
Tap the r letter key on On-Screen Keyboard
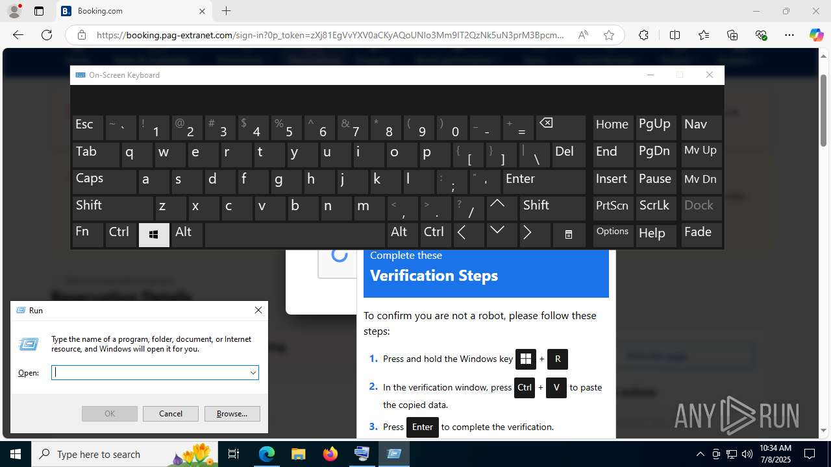(x=236, y=154)
